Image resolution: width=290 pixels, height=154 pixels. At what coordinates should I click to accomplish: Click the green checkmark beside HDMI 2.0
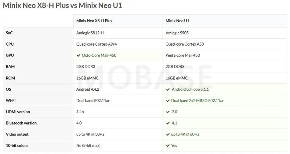coord(168,112)
